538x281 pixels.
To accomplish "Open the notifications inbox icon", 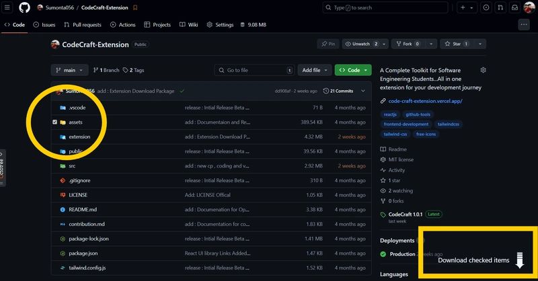I will point(514,7).
